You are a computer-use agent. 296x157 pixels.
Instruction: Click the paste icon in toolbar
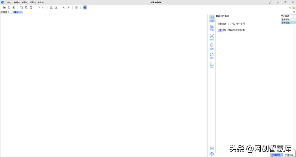tap(31, 8)
